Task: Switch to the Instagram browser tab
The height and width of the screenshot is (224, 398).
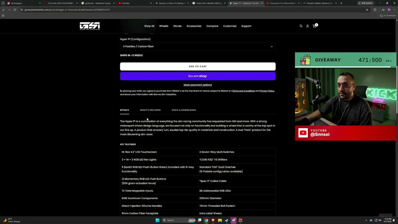Action: coord(23,3)
